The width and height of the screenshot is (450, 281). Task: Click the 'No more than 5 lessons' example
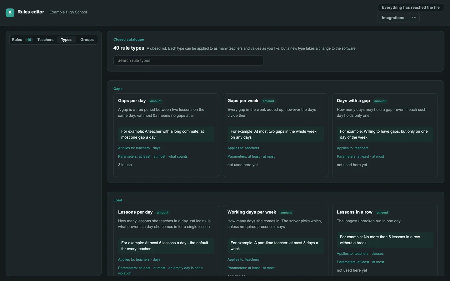click(385, 240)
